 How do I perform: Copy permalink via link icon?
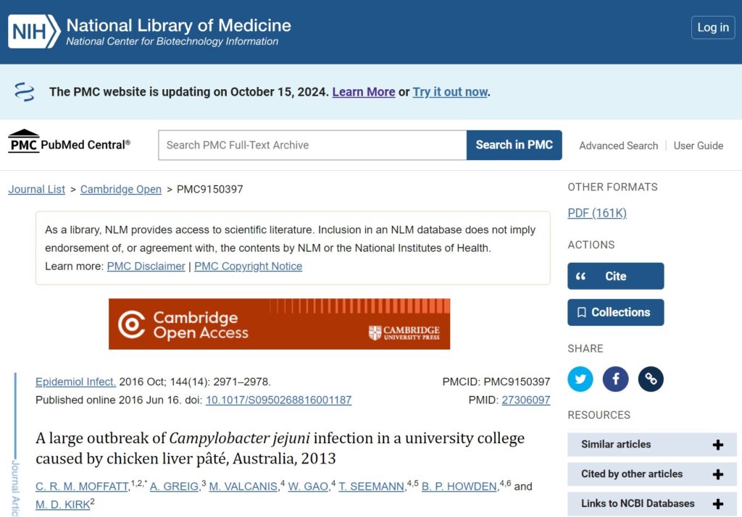(651, 379)
